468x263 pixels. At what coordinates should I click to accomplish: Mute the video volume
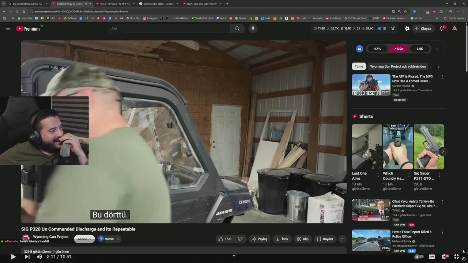tap(39, 257)
